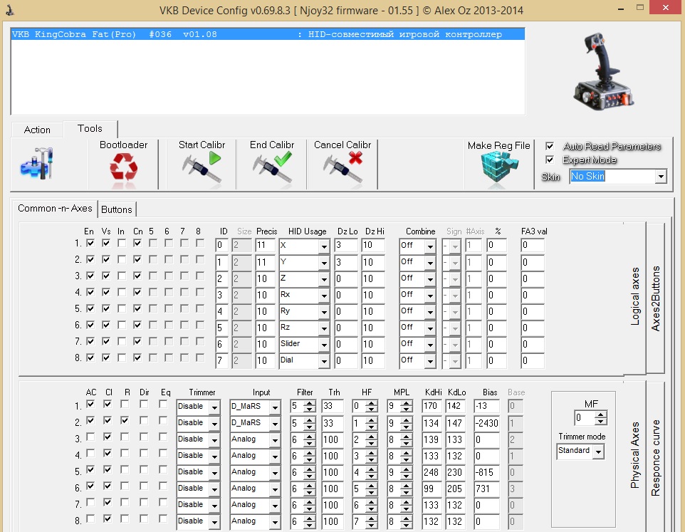The width and height of the screenshot is (685, 532).
Task: Toggle Cl checkbox for physical axis 8
Action: click(x=108, y=518)
